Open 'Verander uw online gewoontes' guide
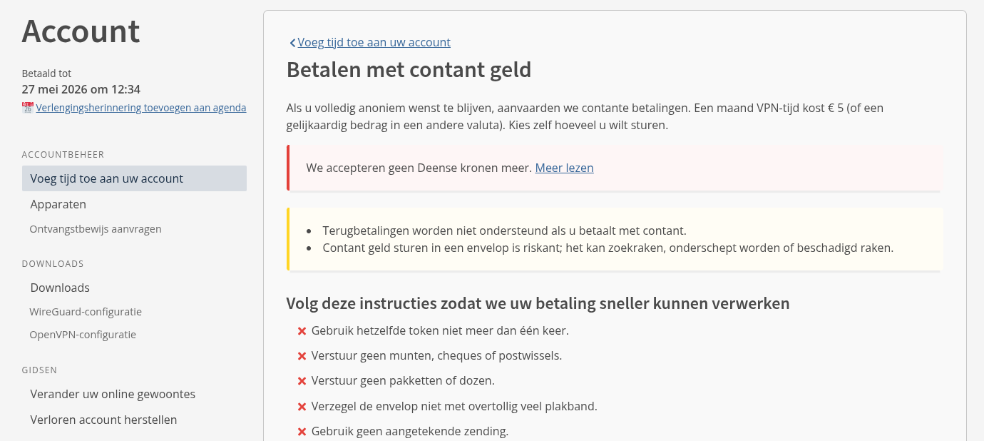This screenshot has height=441, width=984. (x=113, y=394)
